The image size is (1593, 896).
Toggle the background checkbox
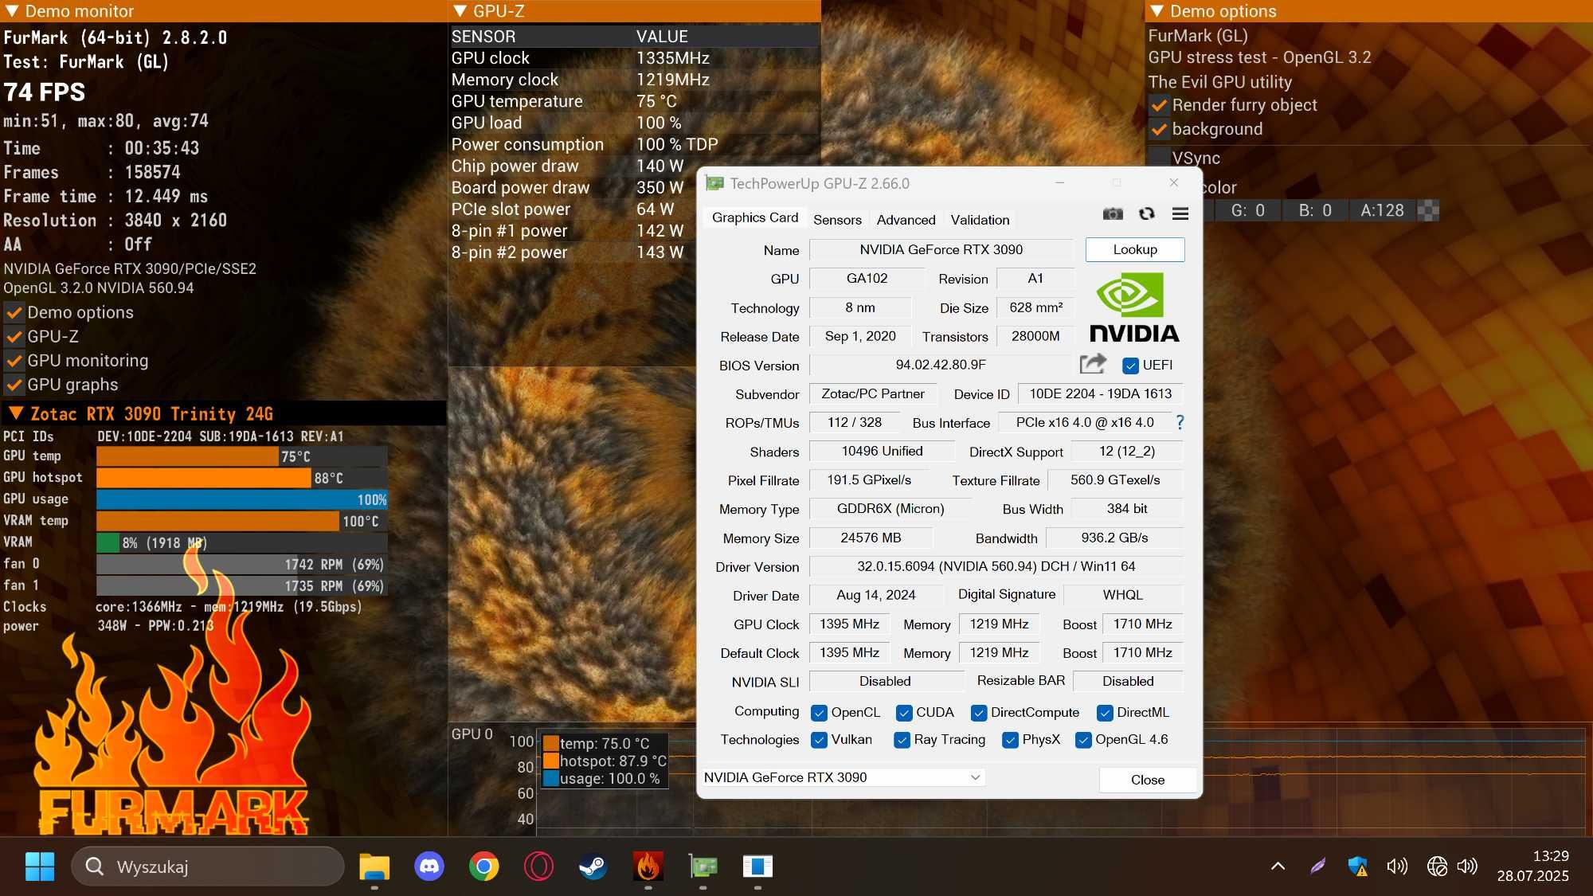(1159, 129)
